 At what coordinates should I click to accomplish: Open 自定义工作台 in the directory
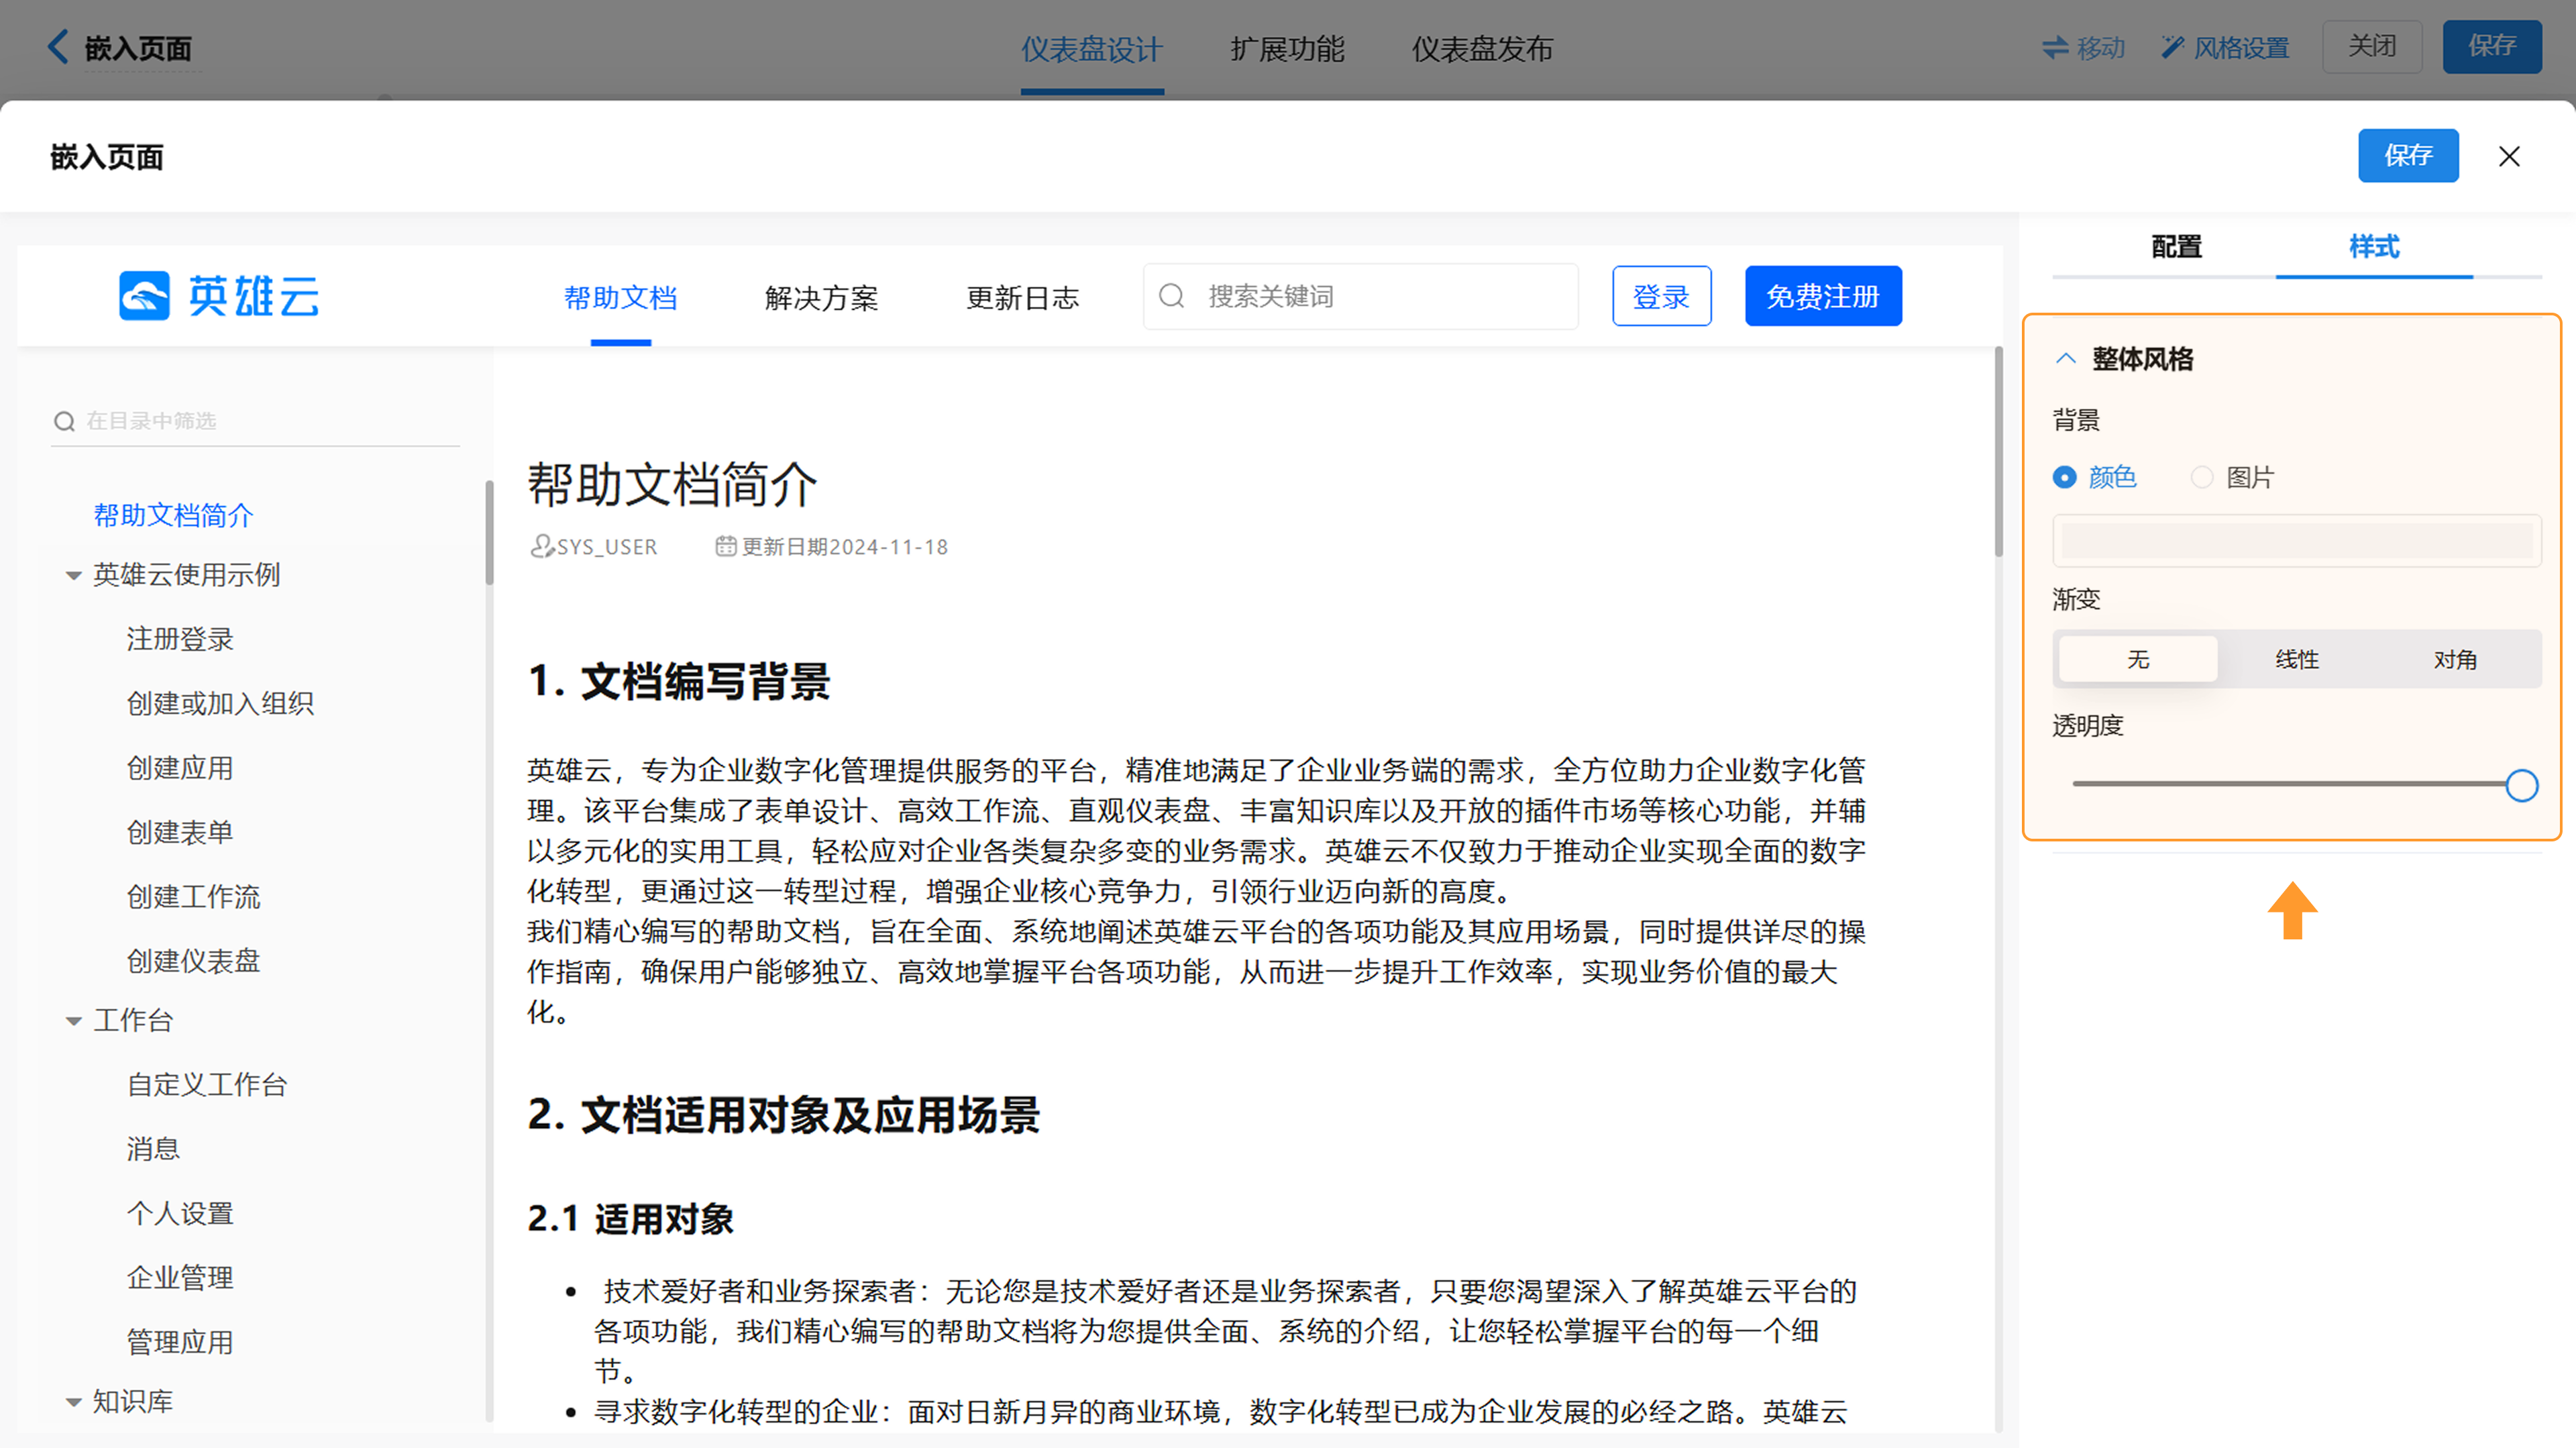[207, 1085]
